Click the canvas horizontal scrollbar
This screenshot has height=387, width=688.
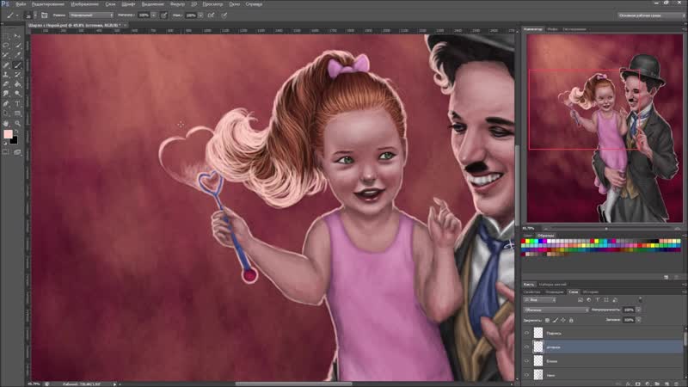pos(293,384)
